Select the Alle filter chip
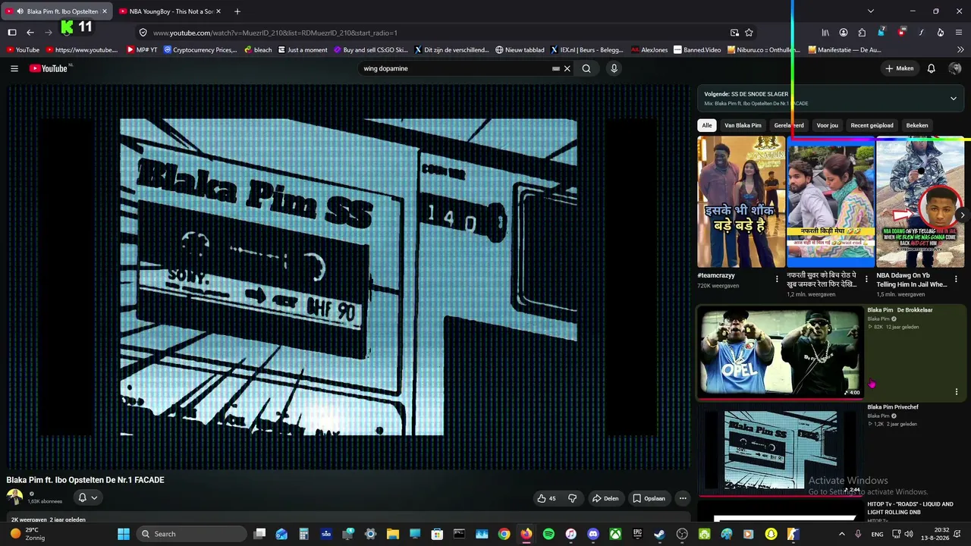The height and width of the screenshot is (546, 971). (707, 125)
